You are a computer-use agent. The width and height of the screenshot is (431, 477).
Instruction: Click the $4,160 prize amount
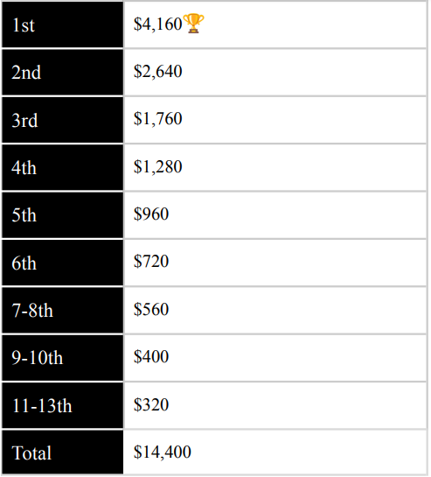coord(157,25)
